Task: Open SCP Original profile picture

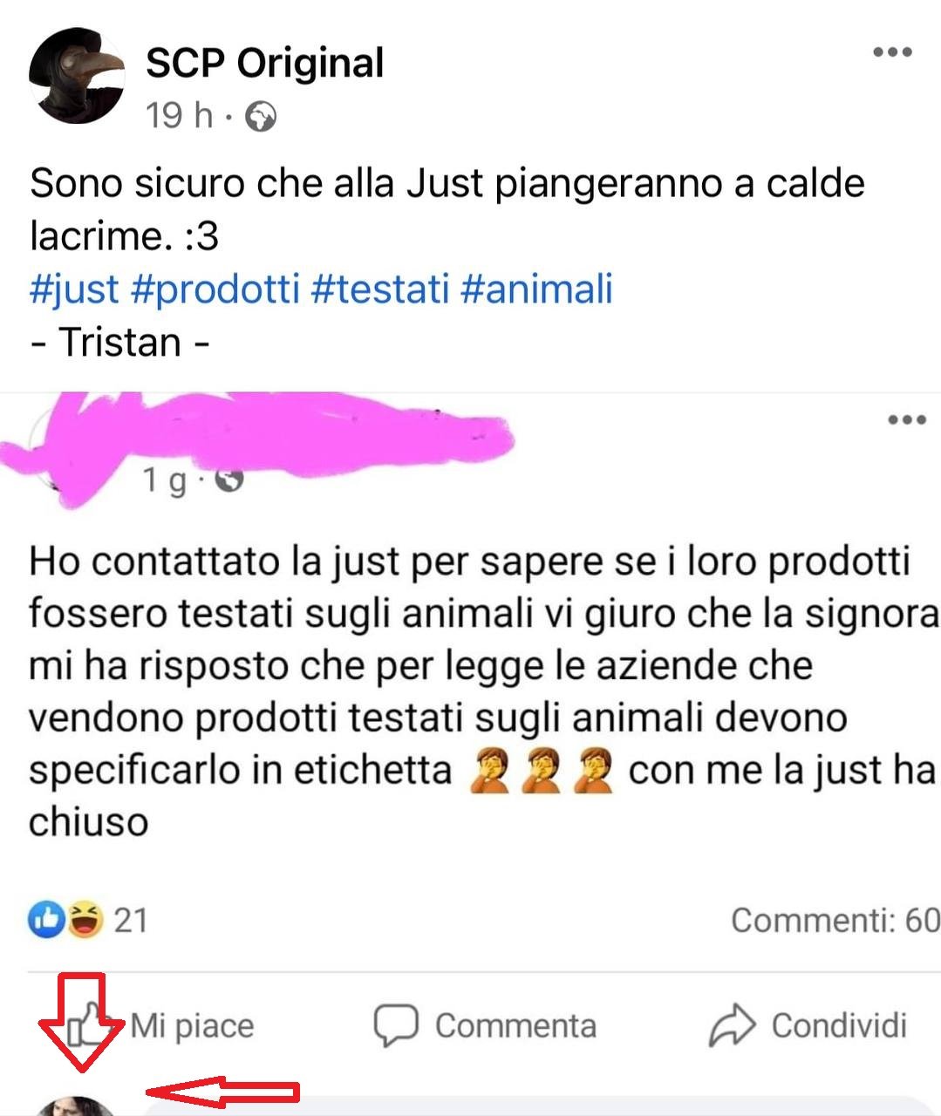Action: click(77, 75)
